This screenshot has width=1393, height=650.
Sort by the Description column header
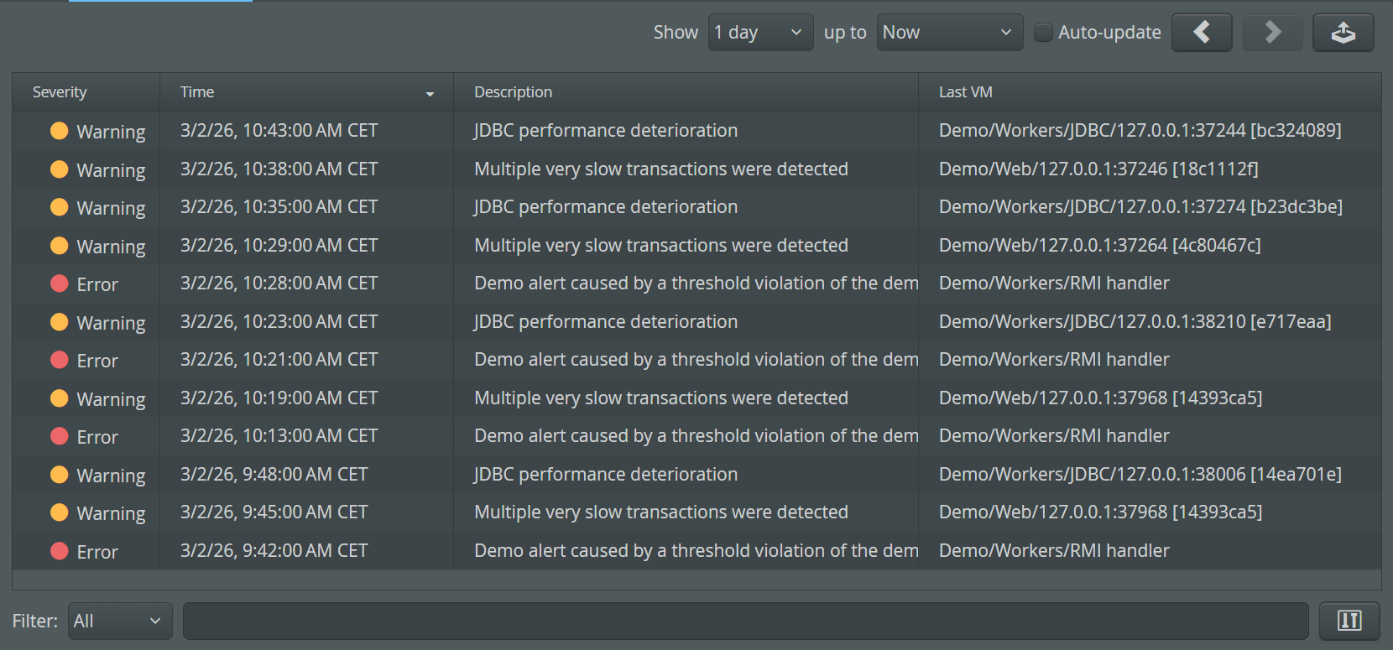point(513,92)
